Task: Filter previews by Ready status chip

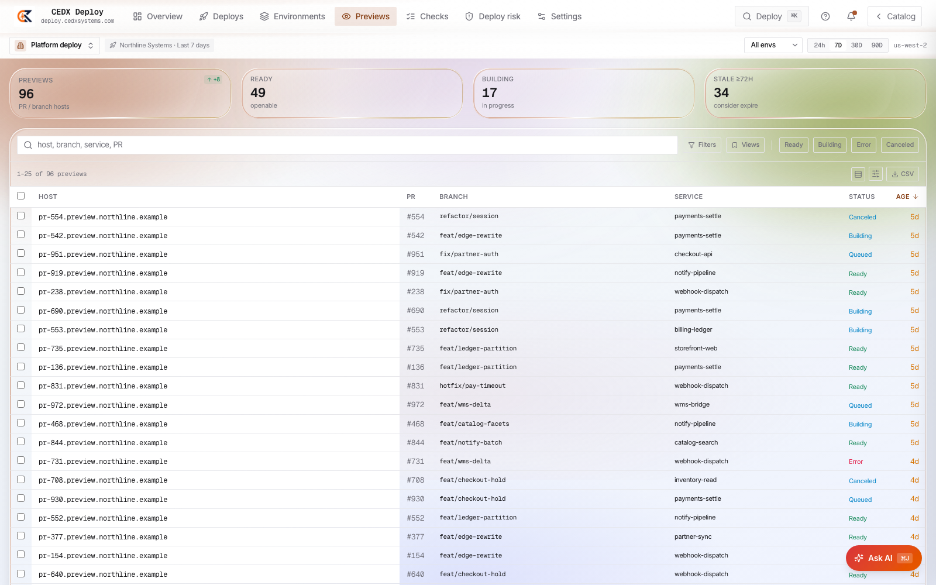Action: pyautogui.click(x=794, y=145)
